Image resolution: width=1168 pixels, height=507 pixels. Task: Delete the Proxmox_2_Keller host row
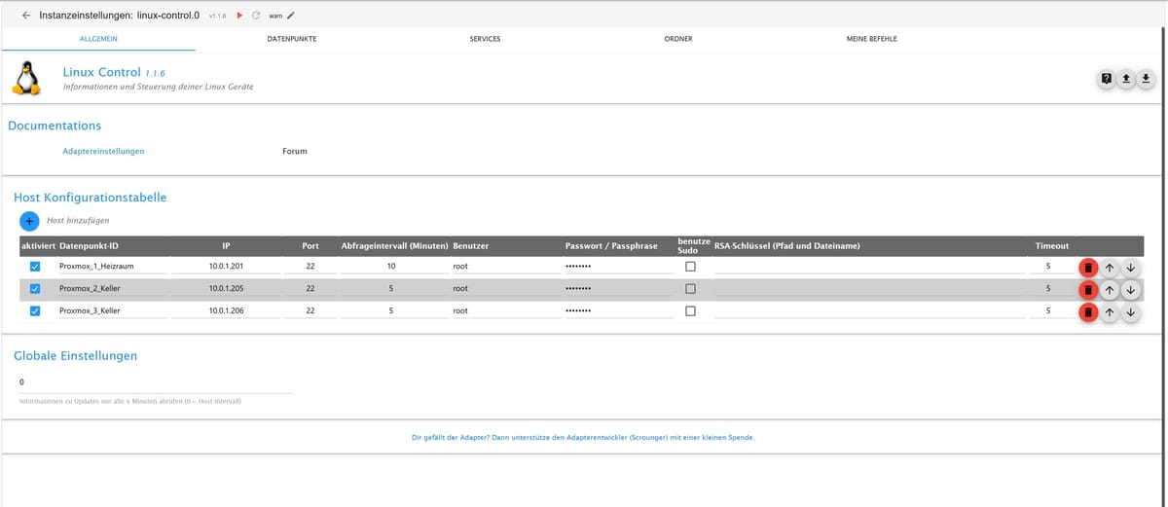click(1088, 289)
